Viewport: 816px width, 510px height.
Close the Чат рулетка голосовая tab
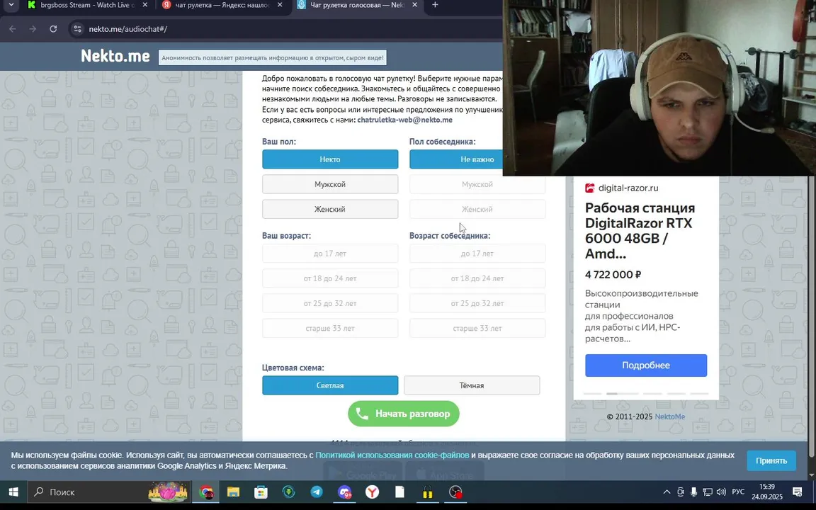coord(414,5)
